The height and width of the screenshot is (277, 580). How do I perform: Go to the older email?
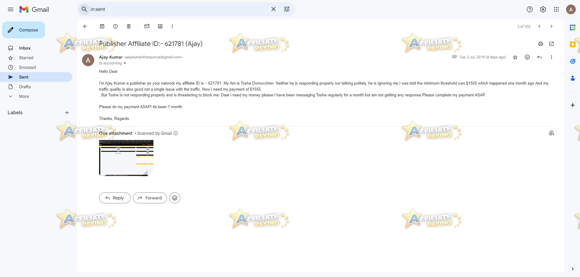pos(552,26)
